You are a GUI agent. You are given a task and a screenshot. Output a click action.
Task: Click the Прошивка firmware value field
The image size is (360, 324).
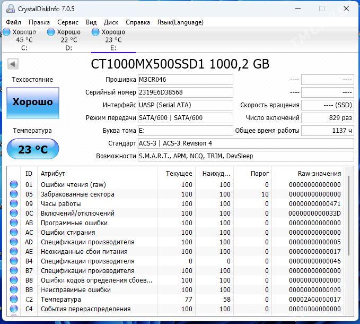click(x=185, y=80)
